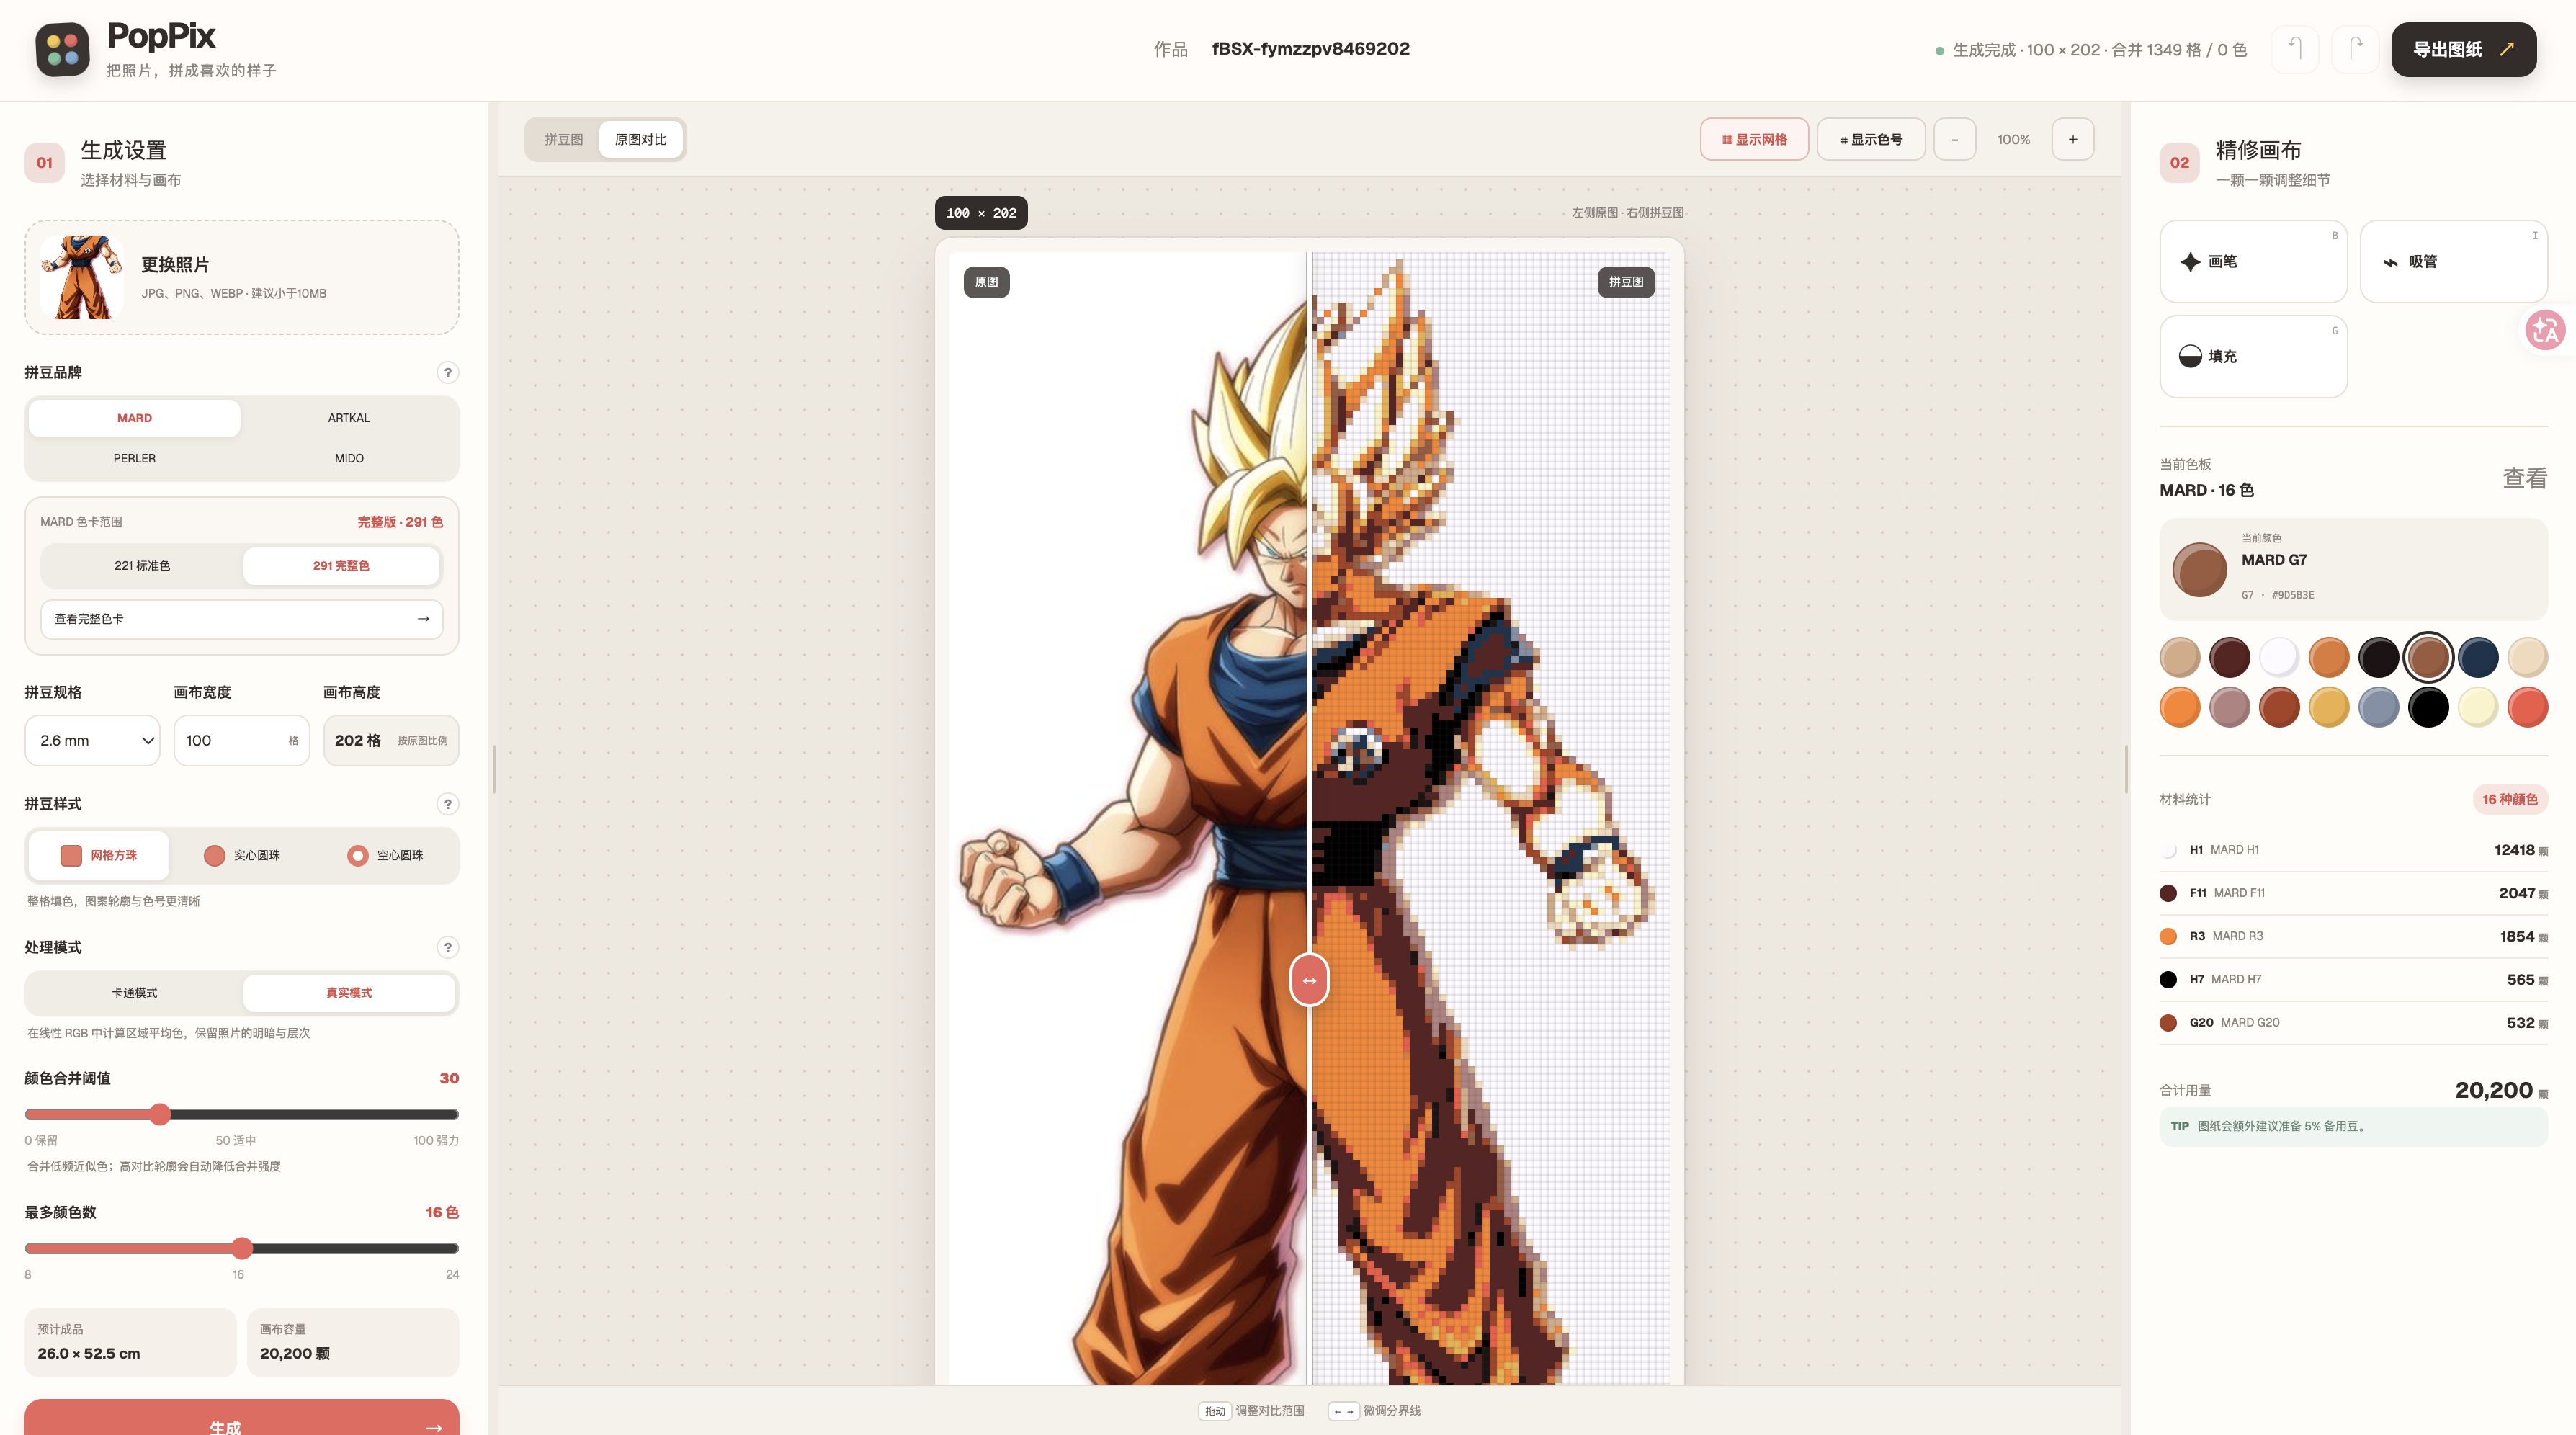Pick the pale yellow palette swatch

click(x=2478, y=707)
